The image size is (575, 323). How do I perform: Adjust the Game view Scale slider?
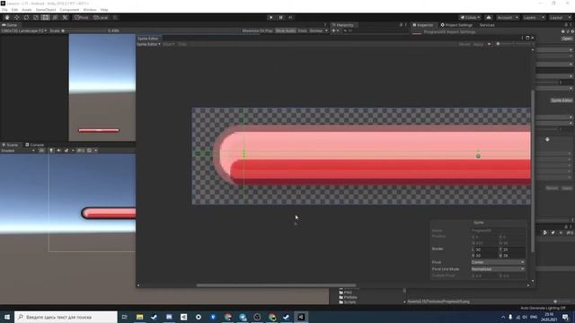click(x=84, y=31)
